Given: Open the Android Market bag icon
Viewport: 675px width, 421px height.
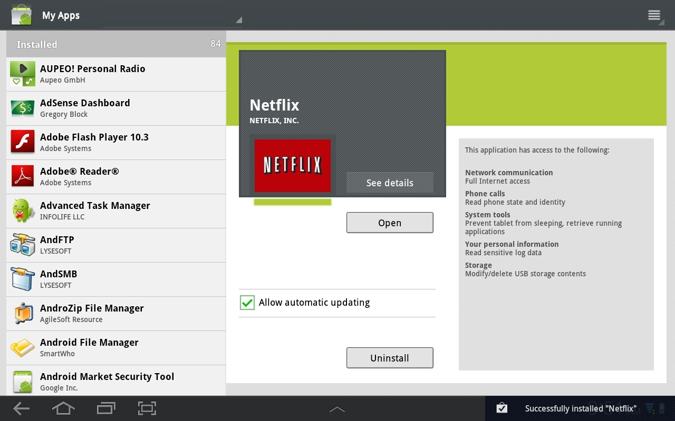Looking at the screenshot, I should [x=22, y=15].
